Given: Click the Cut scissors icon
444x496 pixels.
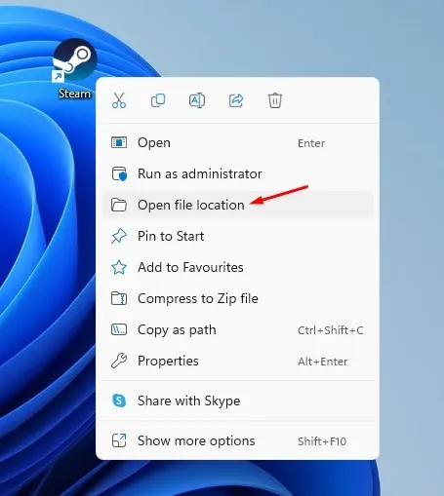Looking at the screenshot, I should point(119,100).
